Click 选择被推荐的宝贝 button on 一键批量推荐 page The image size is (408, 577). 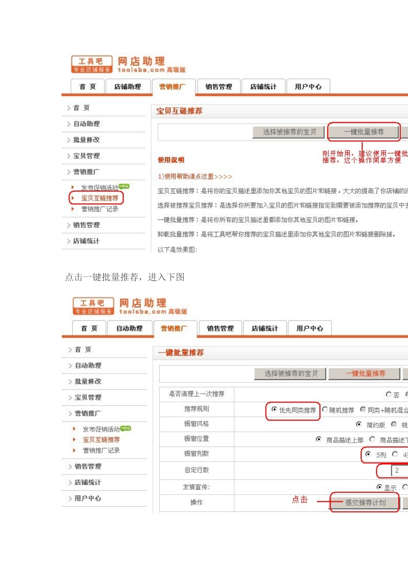[290, 374]
